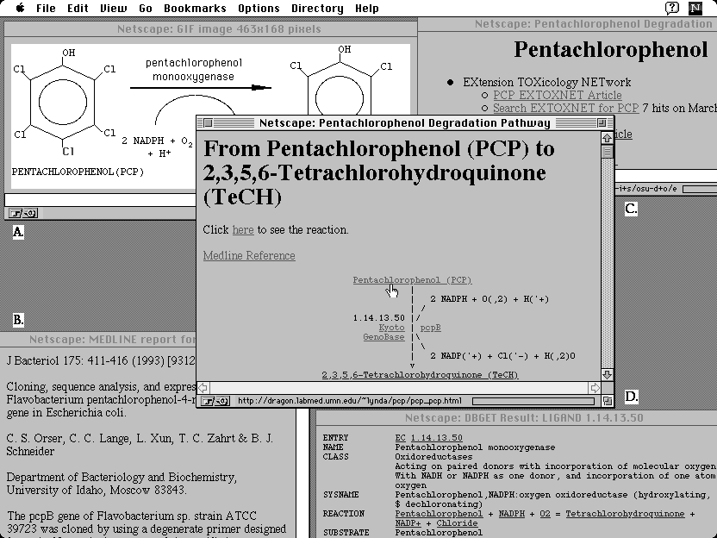Click the security key icon in the Degradation Pathway status bar
Image resolution: width=717 pixels, height=538 pixels.
coord(209,401)
